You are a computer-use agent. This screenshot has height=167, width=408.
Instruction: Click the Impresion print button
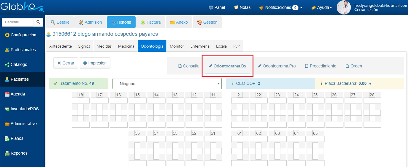point(95,63)
